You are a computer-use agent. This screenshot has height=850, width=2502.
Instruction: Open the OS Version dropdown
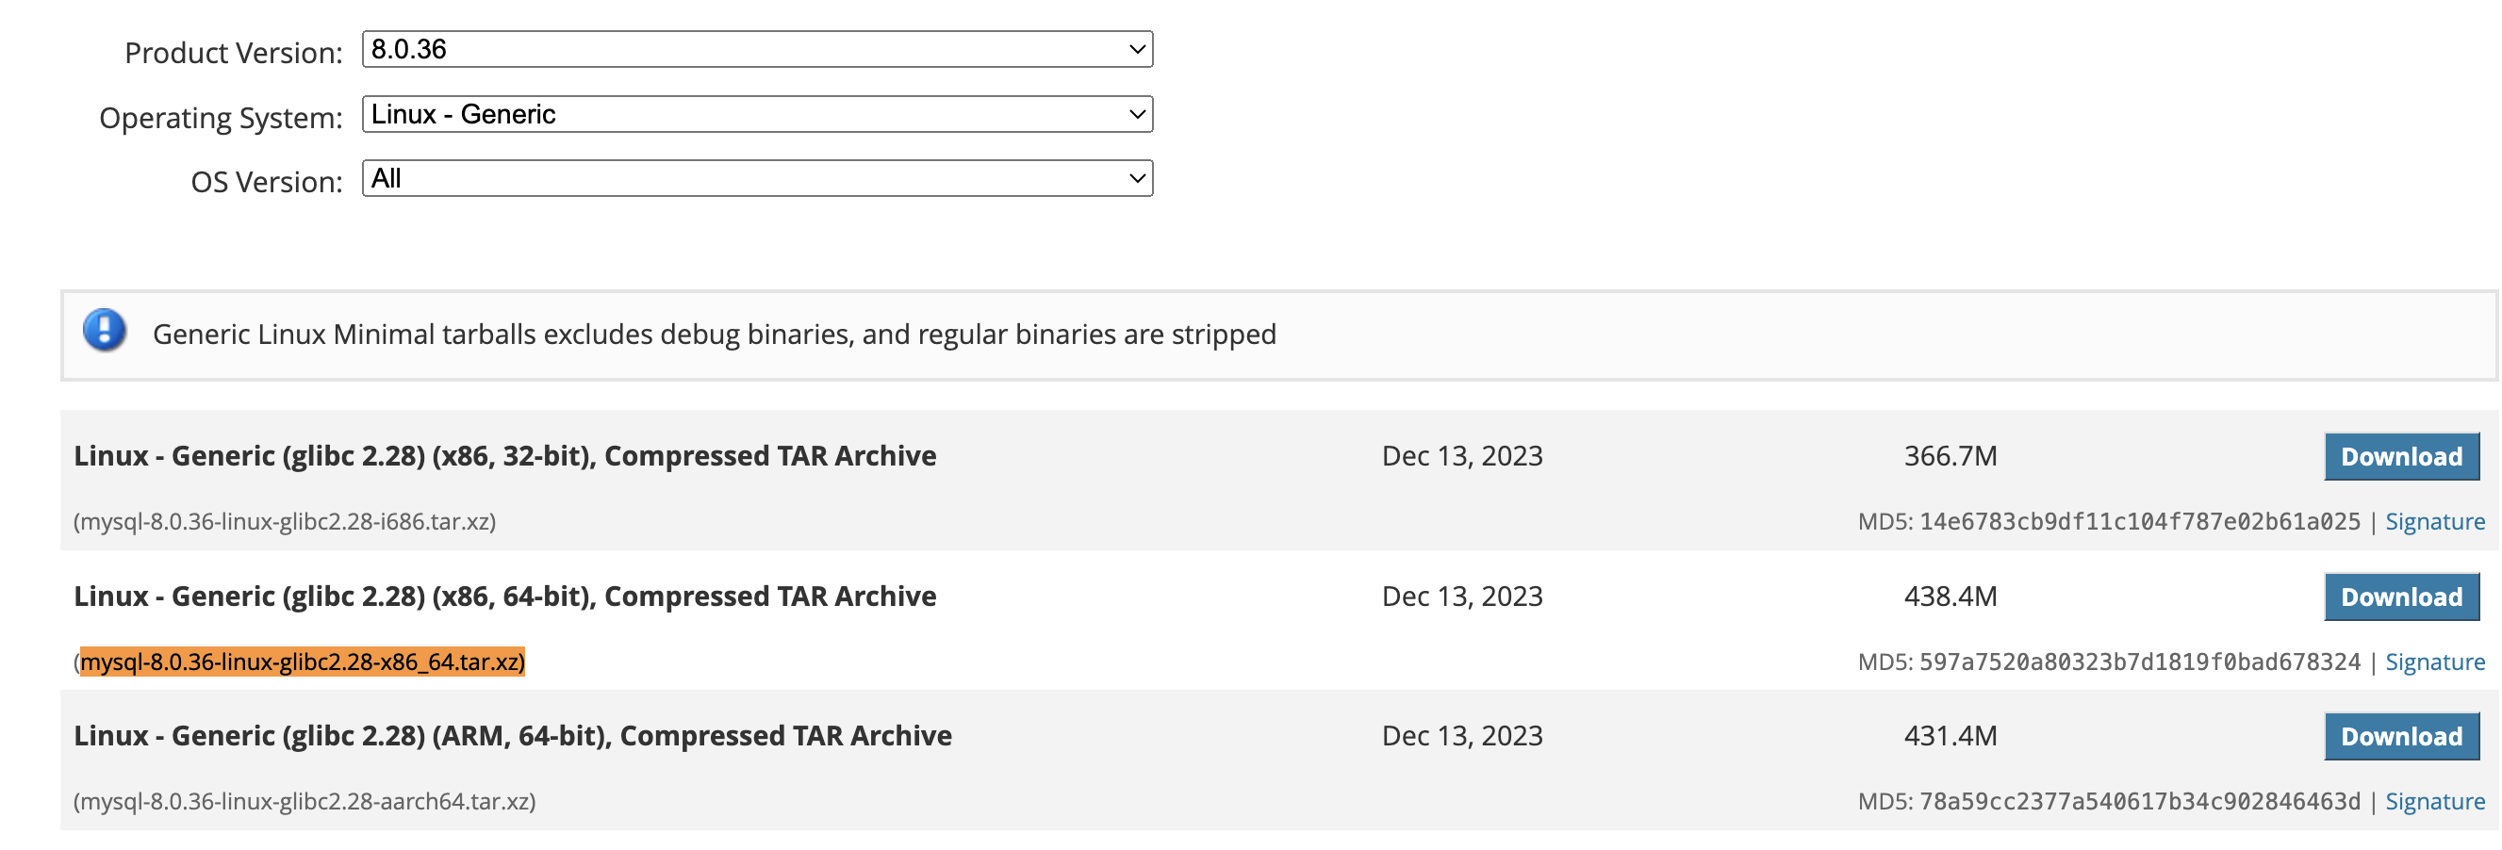757,179
